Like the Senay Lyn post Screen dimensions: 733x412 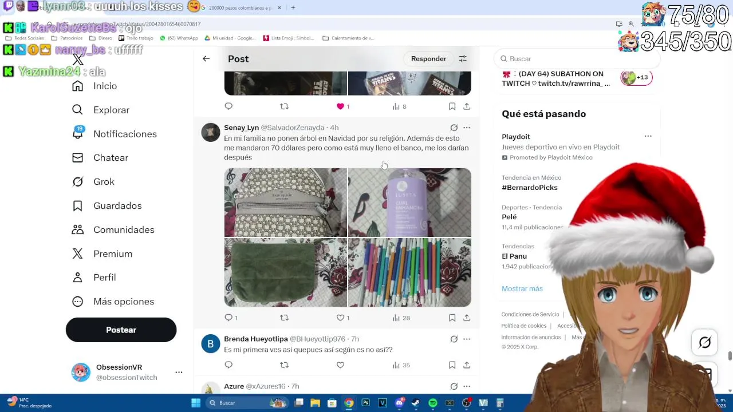coord(340,318)
